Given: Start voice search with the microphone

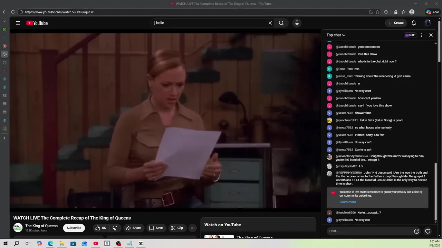Looking at the screenshot, I should (x=297, y=23).
